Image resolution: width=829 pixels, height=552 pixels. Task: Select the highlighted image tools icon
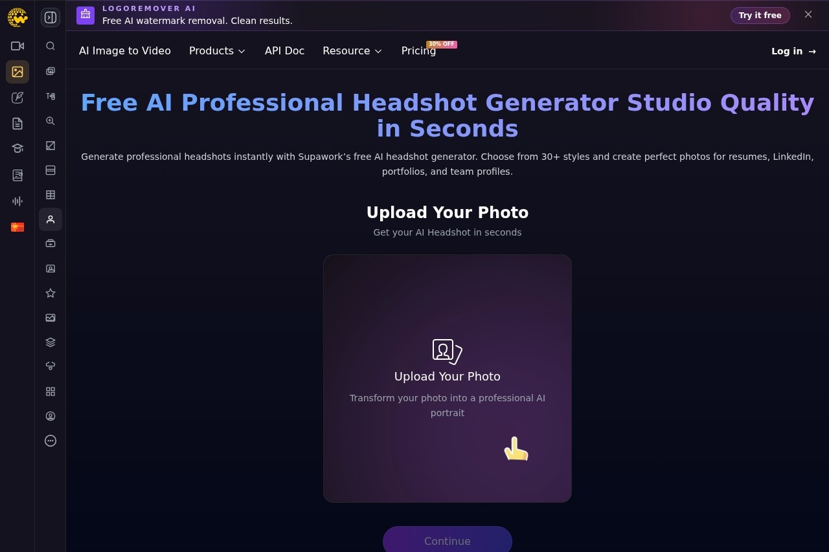click(17, 72)
